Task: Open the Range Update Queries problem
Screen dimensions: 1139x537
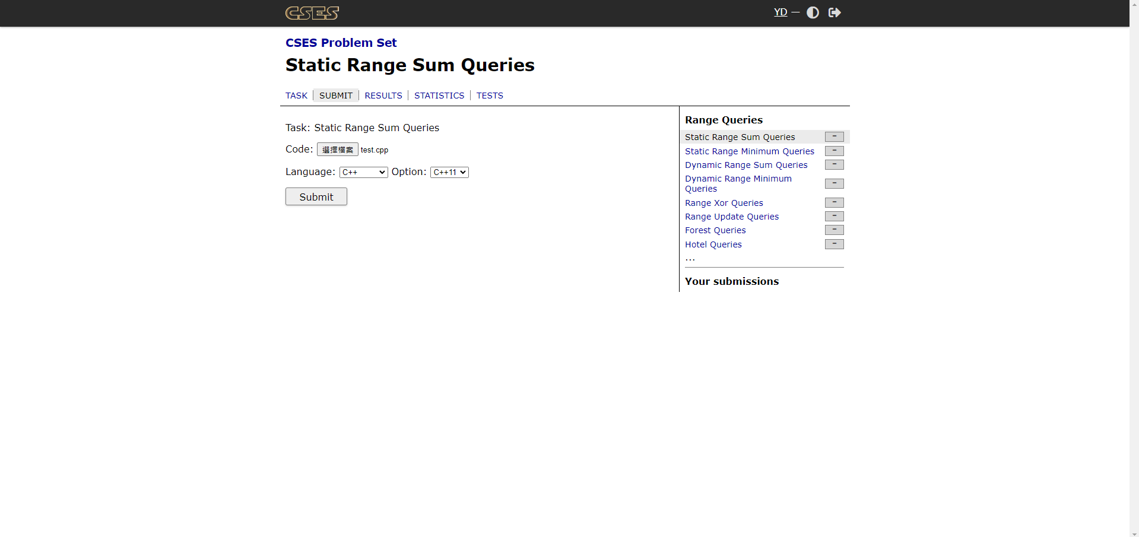Action: [732, 217]
